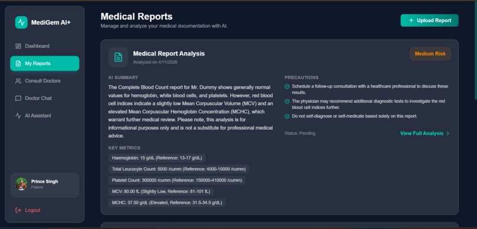The width and height of the screenshot is (477, 229).
Task: Open Prince Singh profile card
Action: [45, 185]
